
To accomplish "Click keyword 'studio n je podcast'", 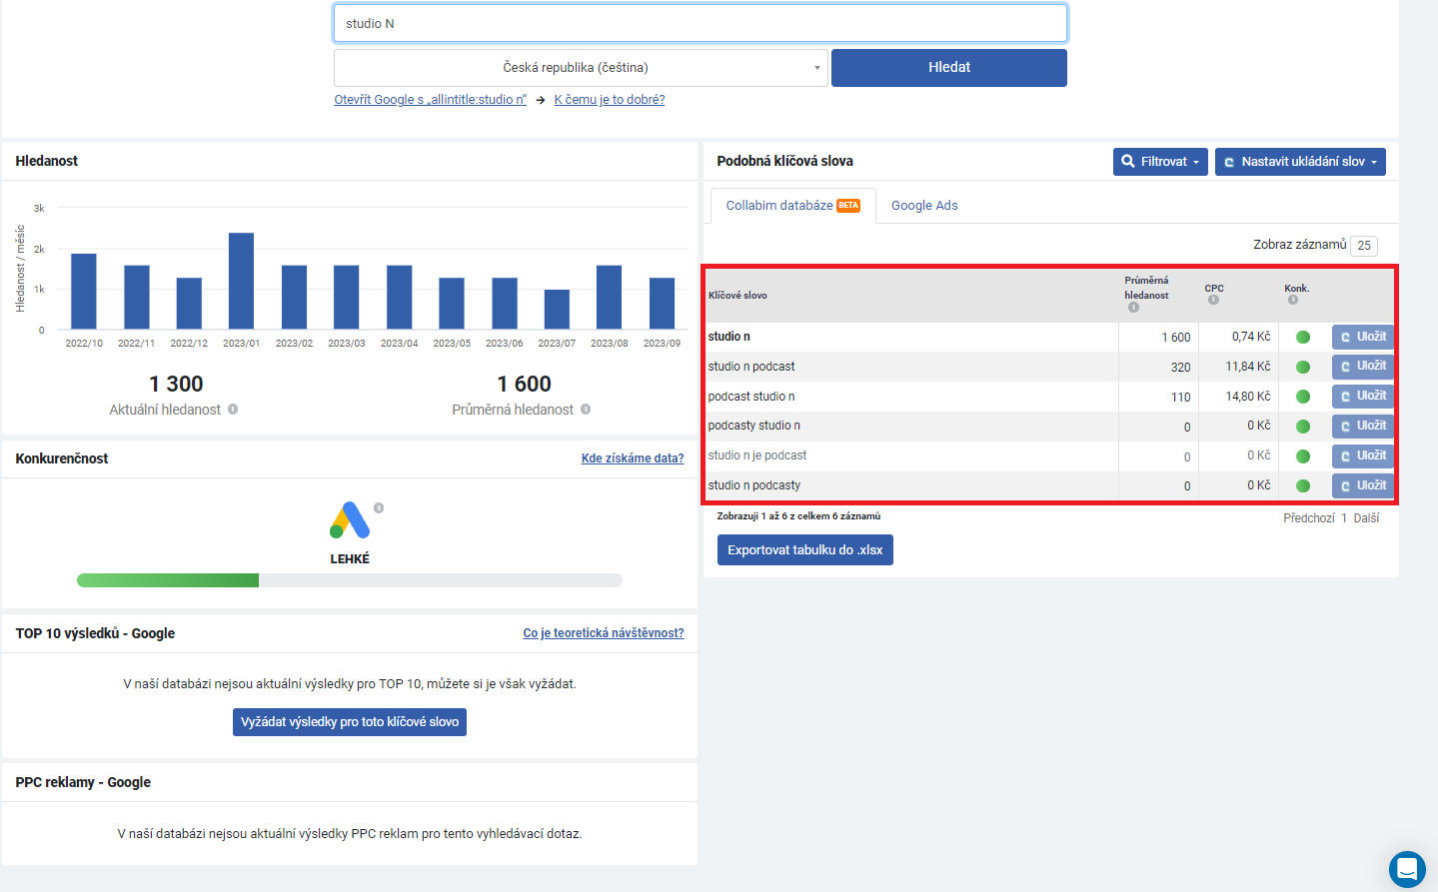I will [x=757, y=455].
